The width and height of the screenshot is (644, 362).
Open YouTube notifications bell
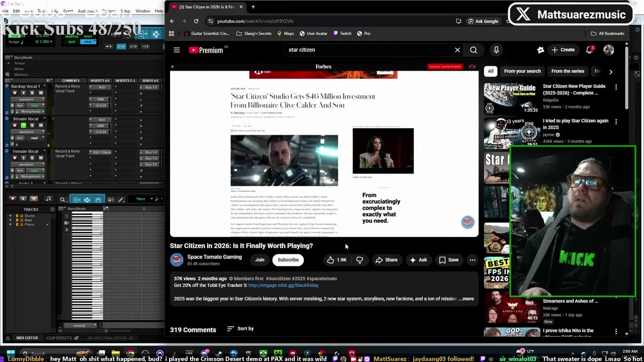[x=589, y=50]
